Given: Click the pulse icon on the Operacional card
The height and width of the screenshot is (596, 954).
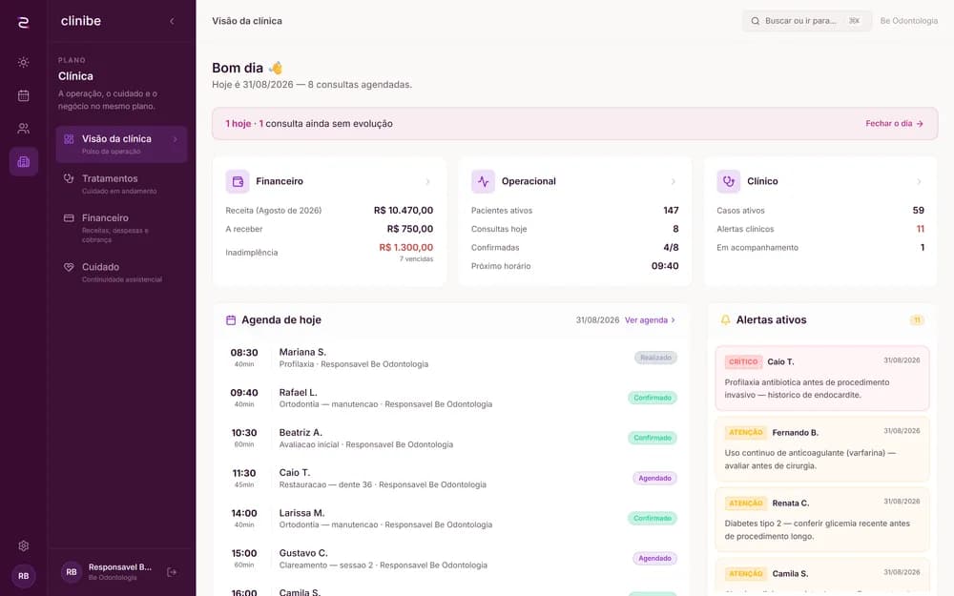Looking at the screenshot, I should pyautogui.click(x=483, y=181).
